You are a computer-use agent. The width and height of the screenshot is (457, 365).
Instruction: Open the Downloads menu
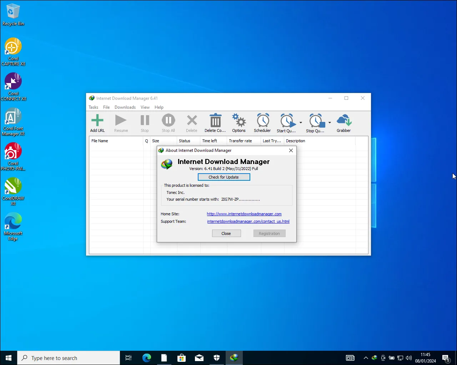coord(125,107)
